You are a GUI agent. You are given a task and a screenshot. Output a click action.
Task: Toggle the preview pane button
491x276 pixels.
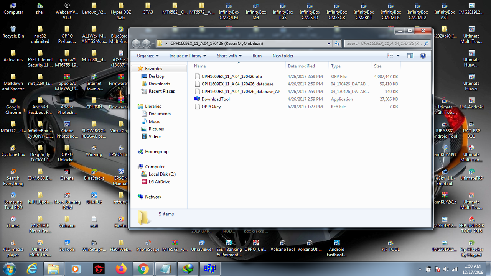click(x=410, y=56)
